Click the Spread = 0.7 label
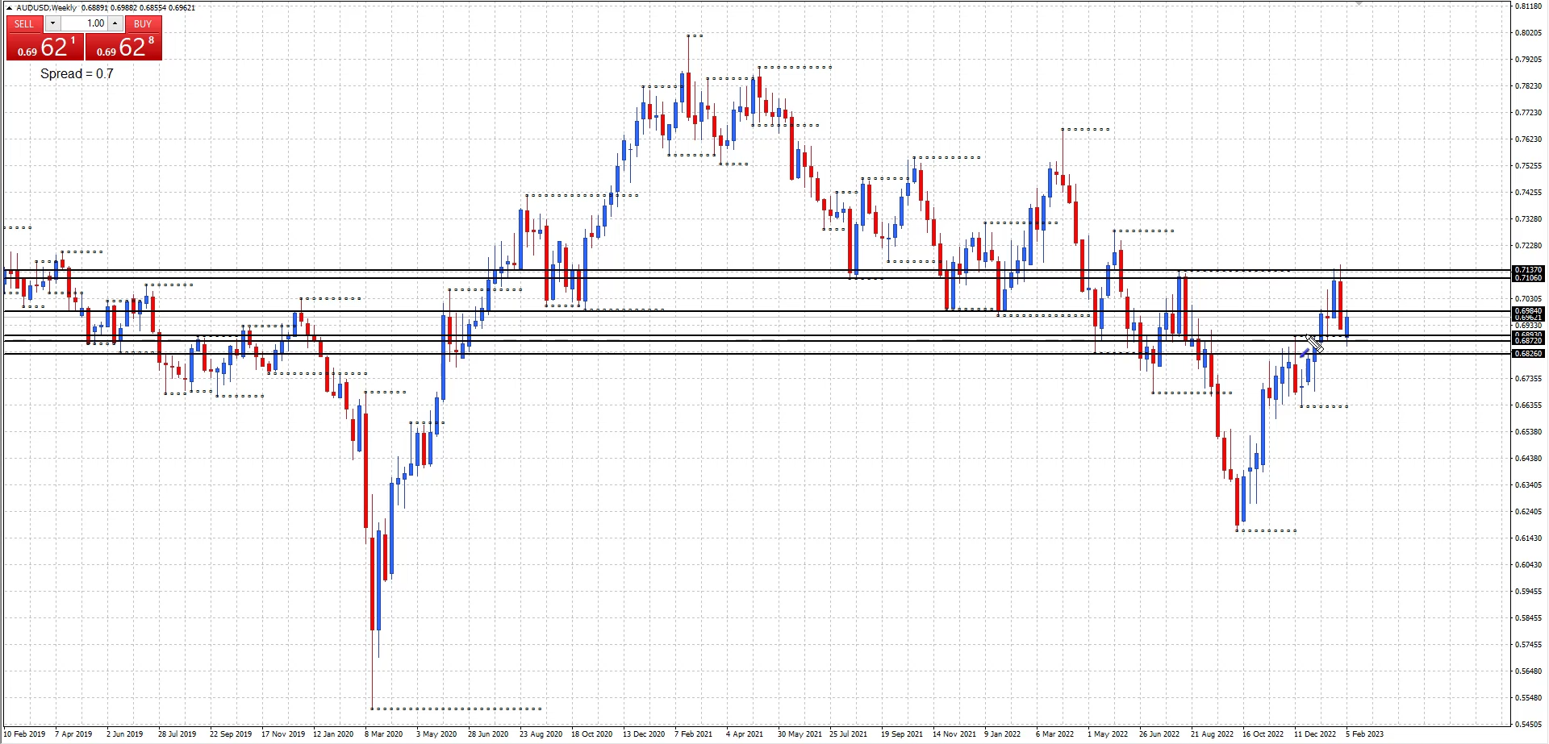 [77, 73]
